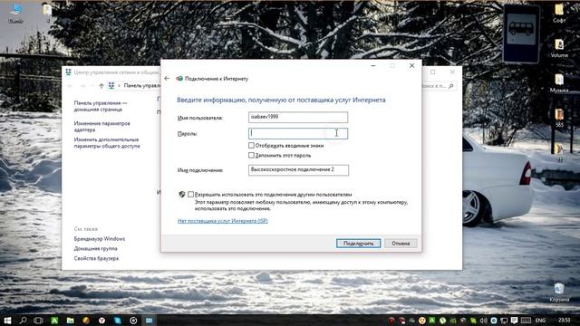The height and width of the screenshot is (326, 580).
Task: Switch the ENG input language indicator
Action: 540,320
